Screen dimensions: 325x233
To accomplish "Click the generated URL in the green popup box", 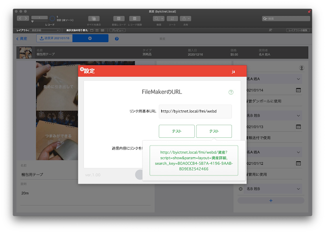I will [194, 160].
